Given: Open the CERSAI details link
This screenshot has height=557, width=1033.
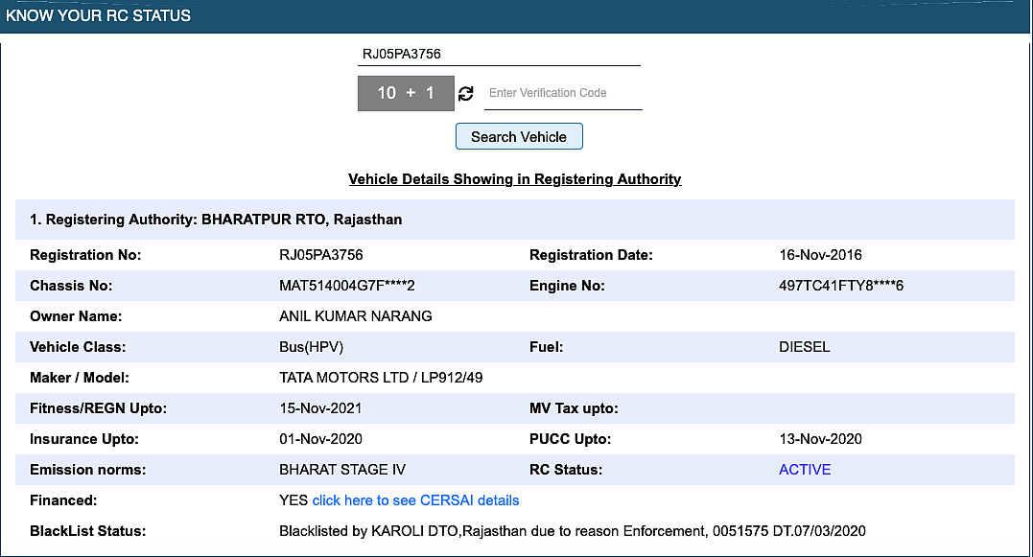Looking at the screenshot, I should point(415,500).
